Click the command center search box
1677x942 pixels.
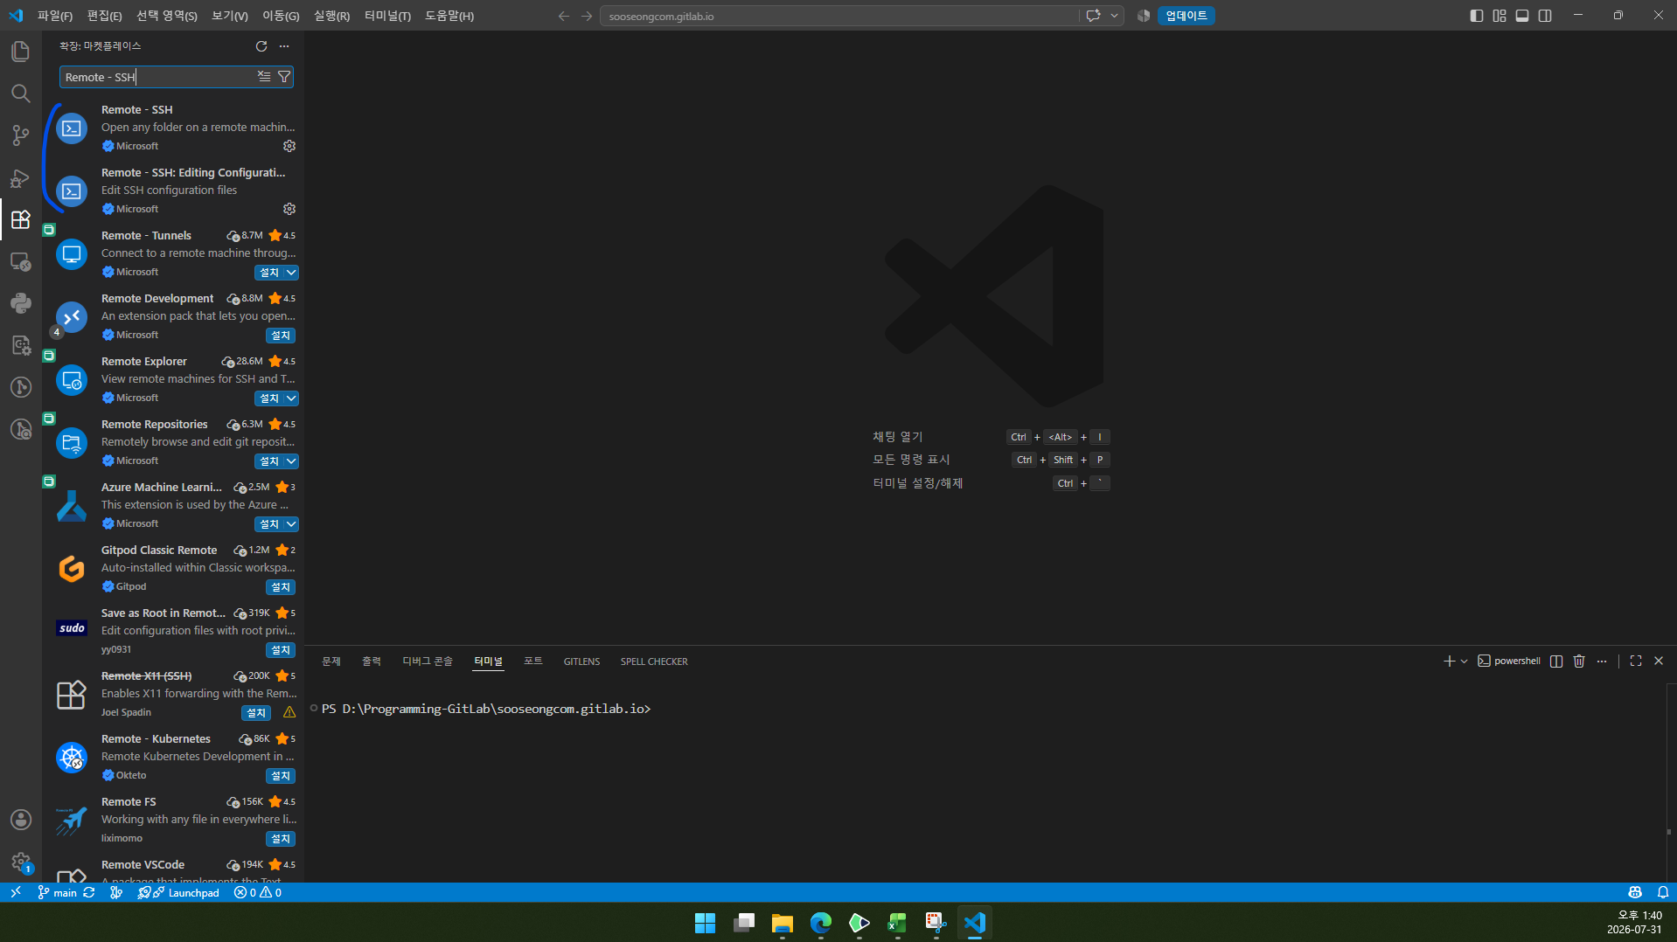(839, 16)
